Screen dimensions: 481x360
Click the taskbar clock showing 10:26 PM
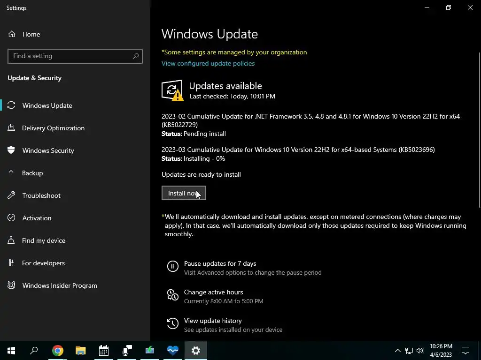point(441,351)
